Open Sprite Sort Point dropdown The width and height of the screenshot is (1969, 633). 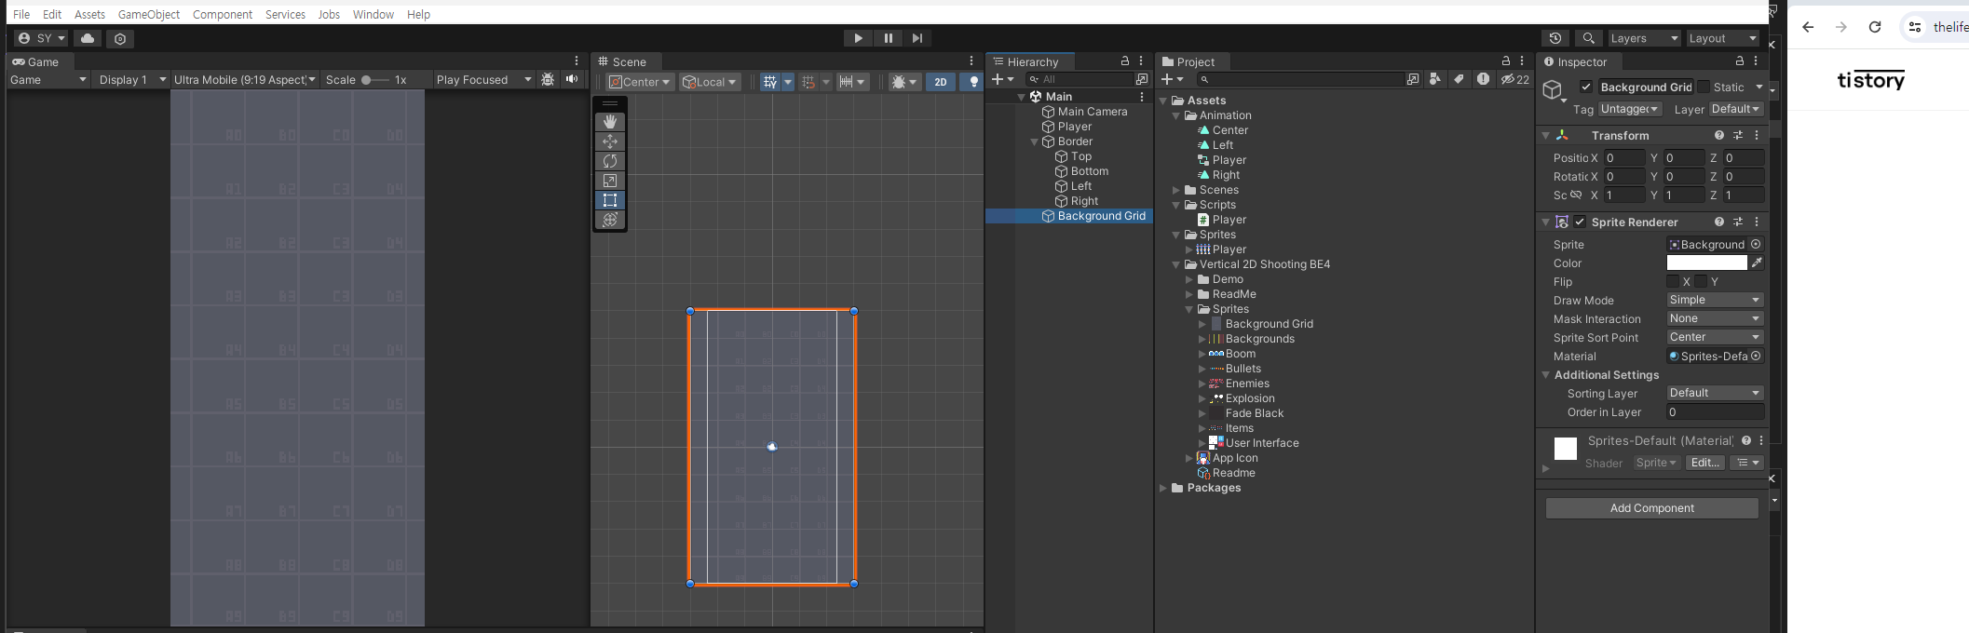pyautogui.click(x=1715, y=338)
